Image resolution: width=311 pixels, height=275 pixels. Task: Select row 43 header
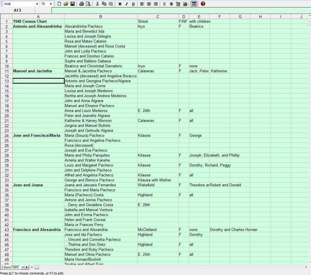click(x=7, y=230)
